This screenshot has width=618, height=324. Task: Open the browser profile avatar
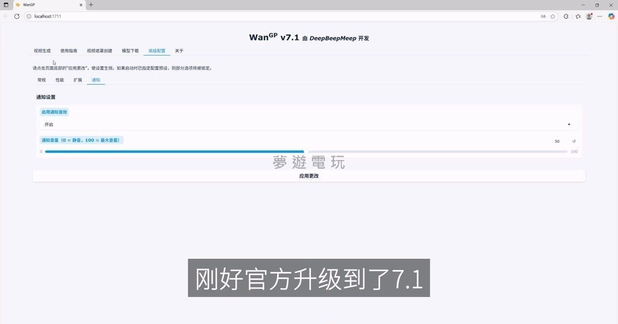coord(589,16)
